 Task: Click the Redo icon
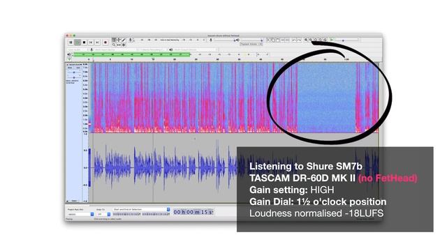point(299,40)
